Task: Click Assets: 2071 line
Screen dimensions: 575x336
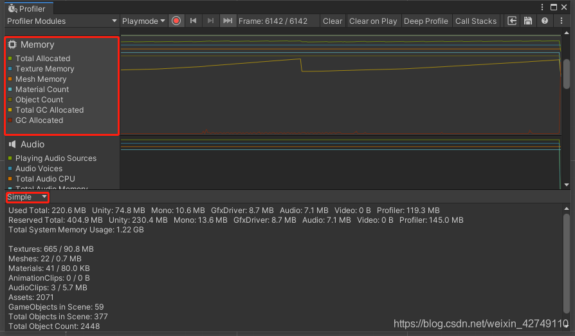Action: (x=31, y=297)
